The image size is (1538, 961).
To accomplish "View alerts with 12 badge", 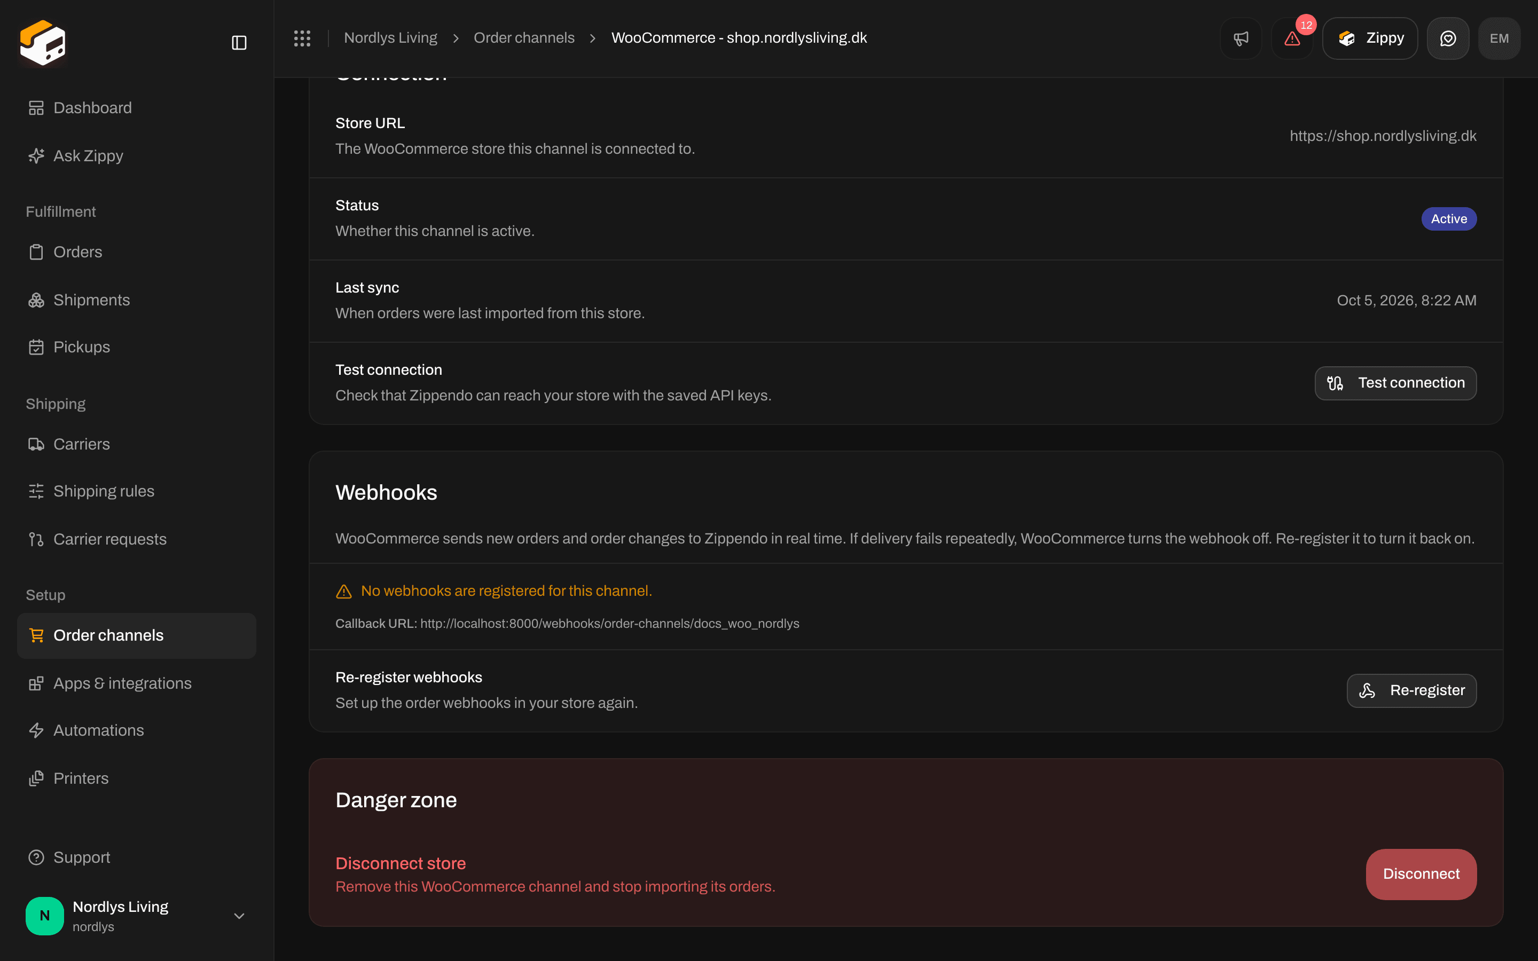I will 1292,38.
